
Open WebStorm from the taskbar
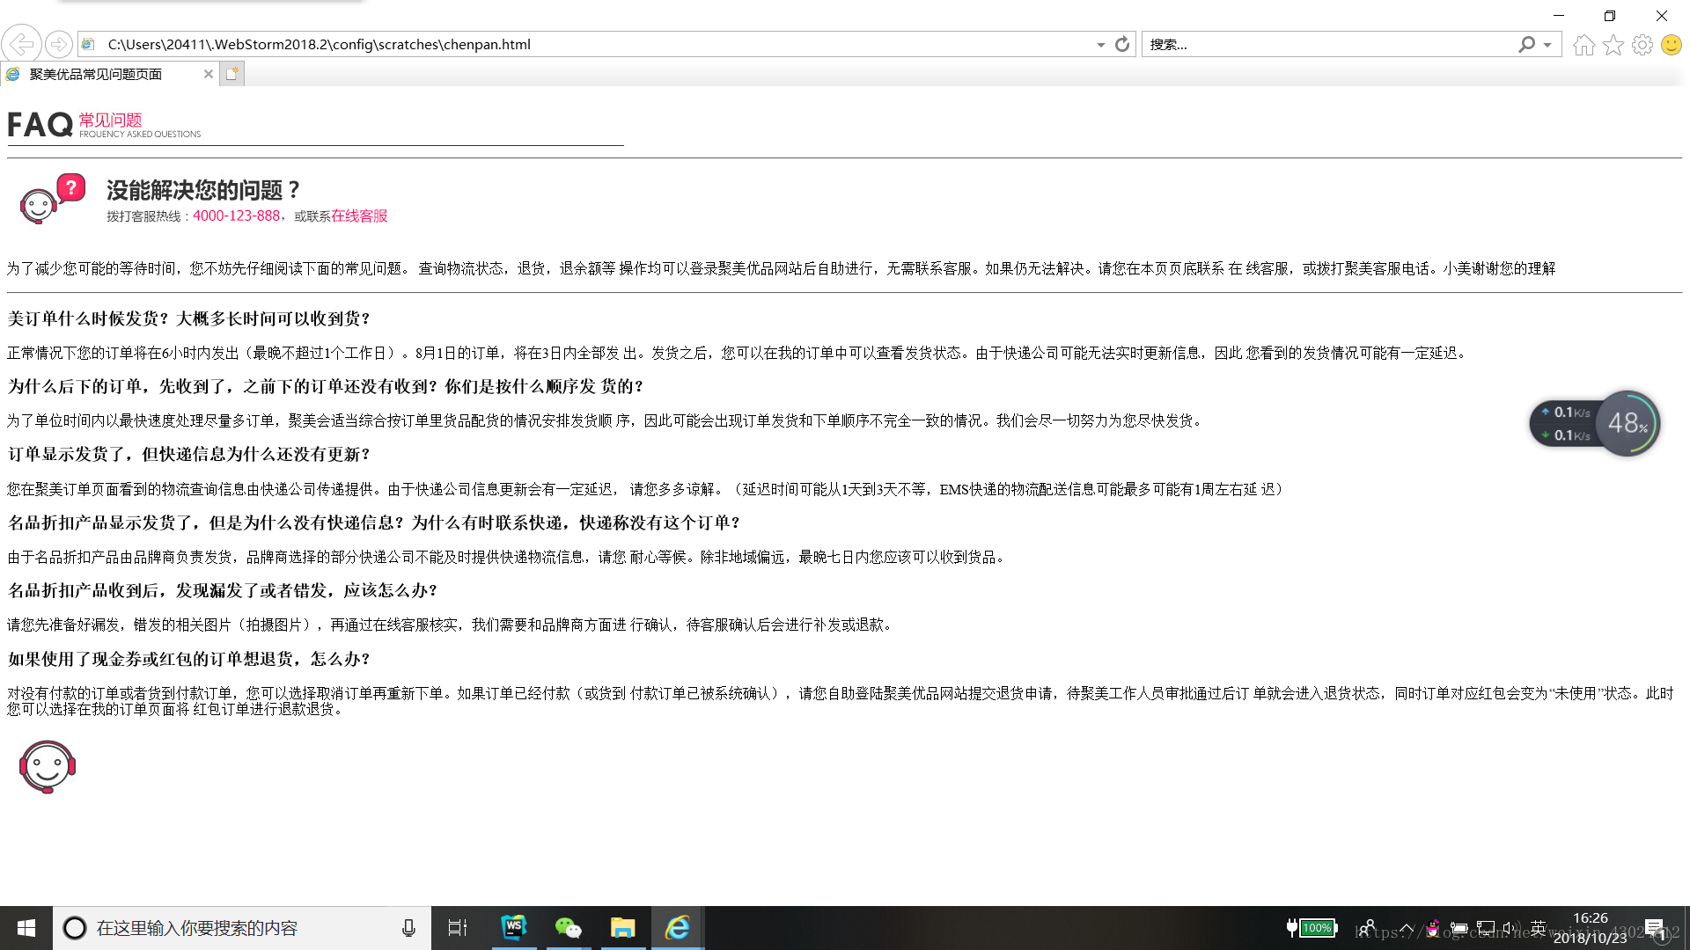[x=513, y=927]
